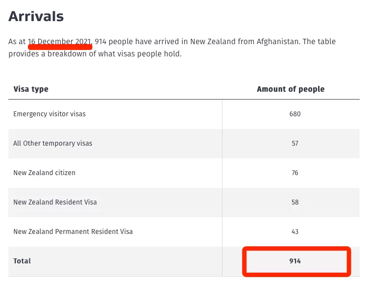Click the value 58 in the table

pos(295,202)
